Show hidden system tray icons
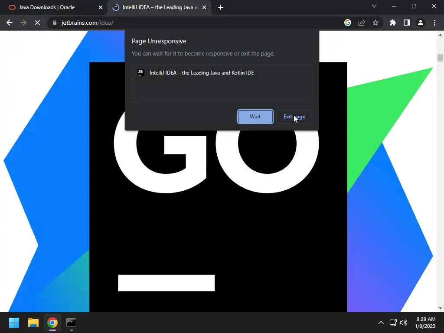Image resolution: width=444 pixels, height=333 pixels. (381, 323)
